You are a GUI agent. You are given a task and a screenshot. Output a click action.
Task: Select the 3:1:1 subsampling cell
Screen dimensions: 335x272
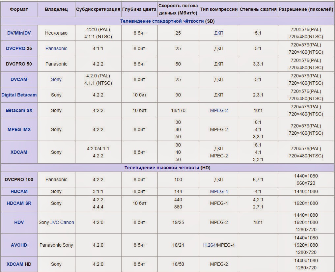coord(98,191)
